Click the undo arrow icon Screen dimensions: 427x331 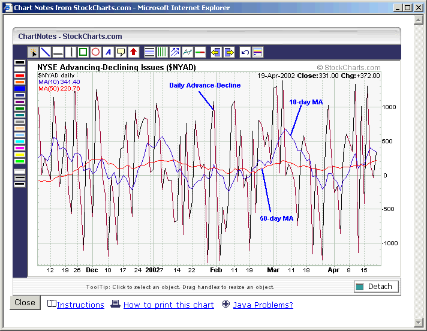coord(245,52)
